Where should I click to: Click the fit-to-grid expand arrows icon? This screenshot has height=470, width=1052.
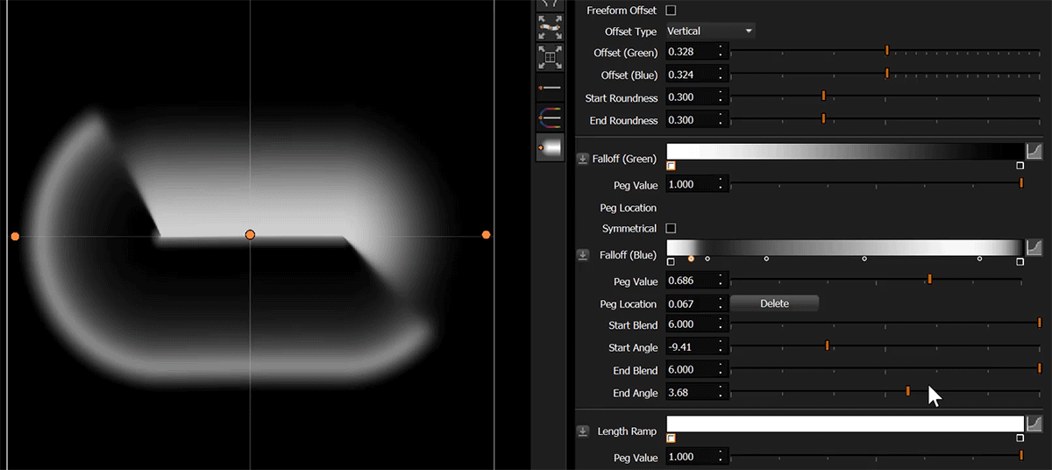[x=550, y=58]
